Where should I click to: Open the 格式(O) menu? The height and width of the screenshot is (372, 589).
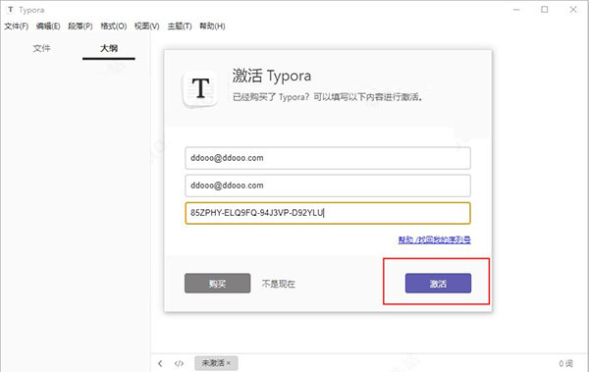pos(114,27)
